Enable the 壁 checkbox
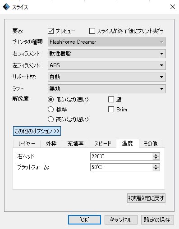The width and height of the screenshot is (179, 229). [x=111, y=99]
